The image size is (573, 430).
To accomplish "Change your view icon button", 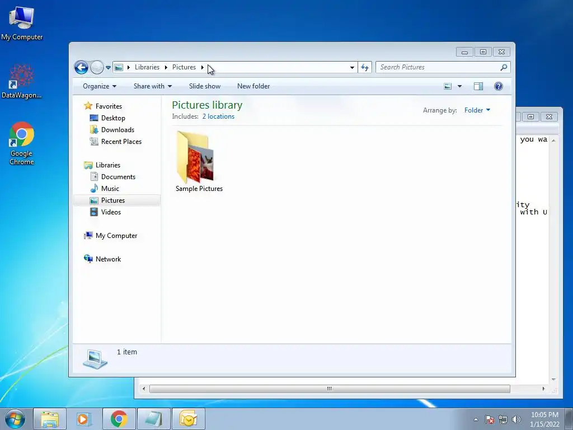I will click(x=448, y=86).
